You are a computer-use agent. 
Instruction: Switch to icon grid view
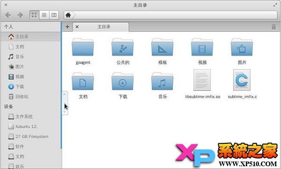(x=34, y=15)
